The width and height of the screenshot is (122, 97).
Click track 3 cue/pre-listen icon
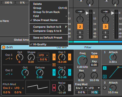coord(105,37)
